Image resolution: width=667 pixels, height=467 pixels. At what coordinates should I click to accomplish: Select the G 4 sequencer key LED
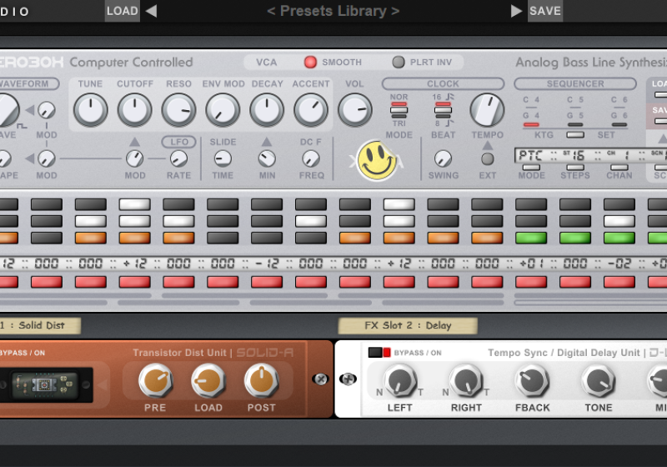pyautogui.click(x=531, y=124)
